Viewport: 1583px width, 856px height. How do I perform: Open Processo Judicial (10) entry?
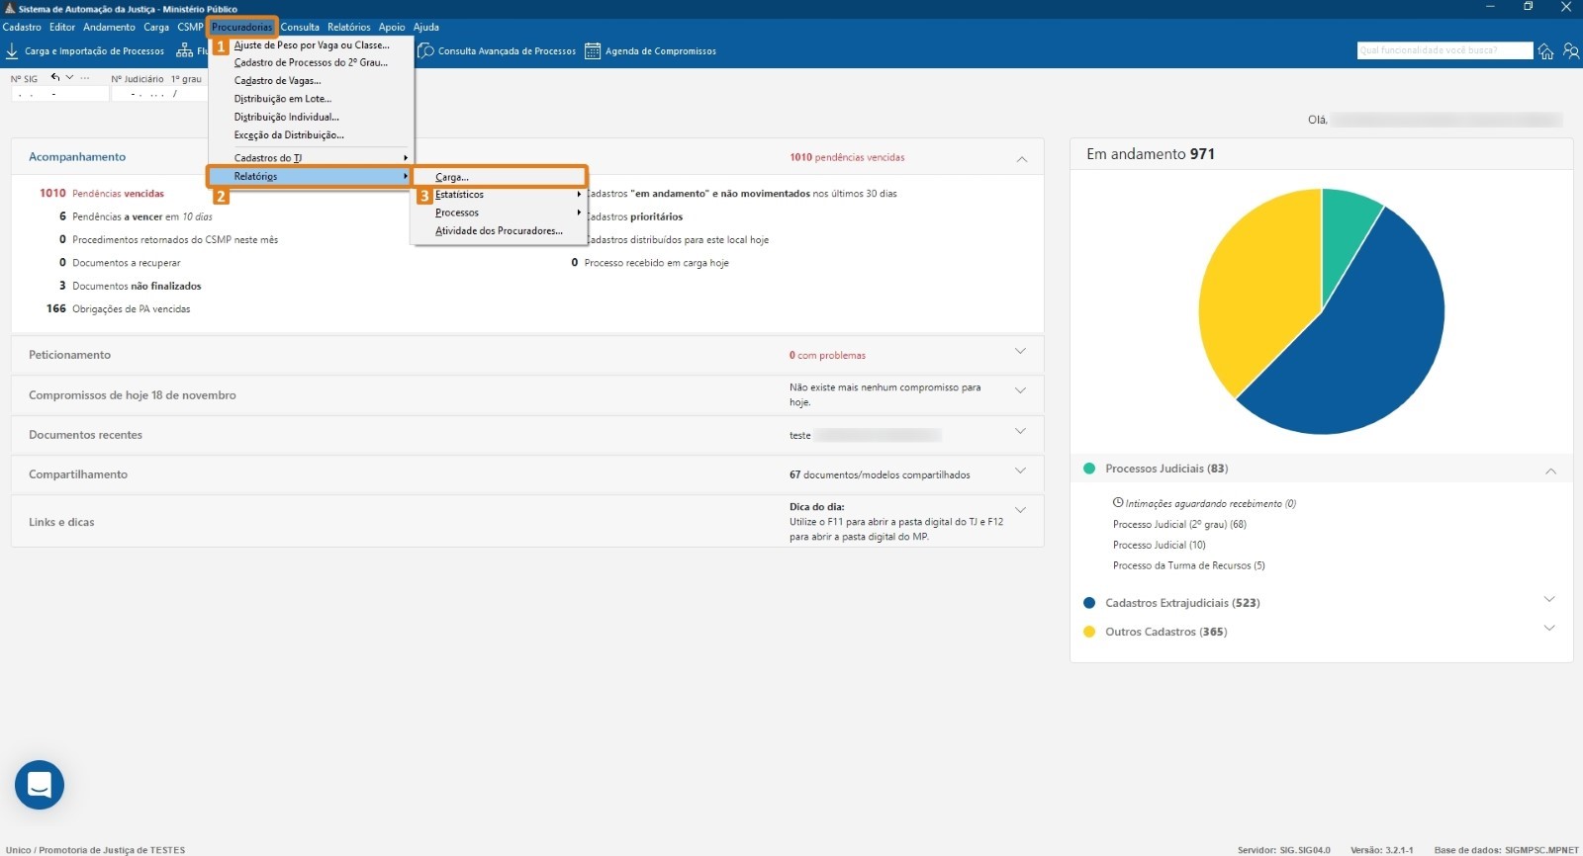1159,545
